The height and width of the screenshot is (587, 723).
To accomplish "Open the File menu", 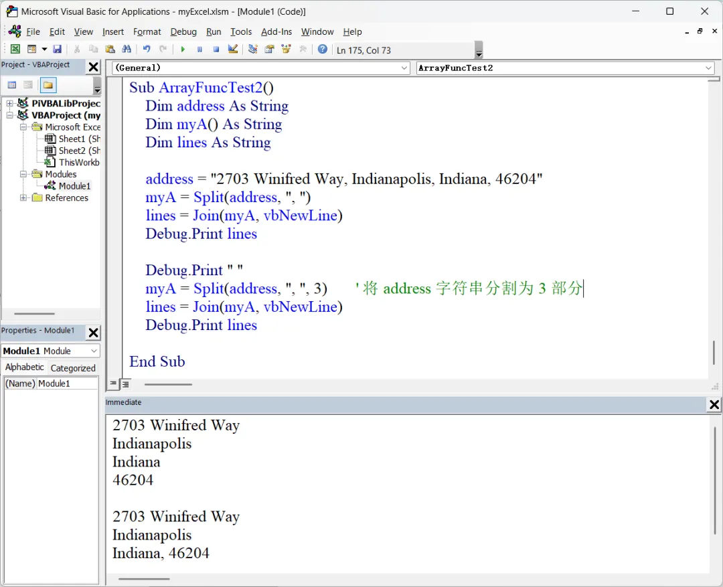I will click(33, 32).
